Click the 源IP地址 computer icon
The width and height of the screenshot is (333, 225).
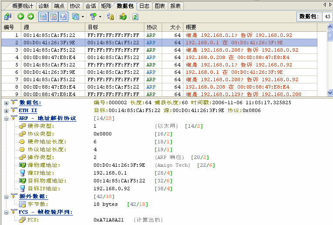point(22,173)
